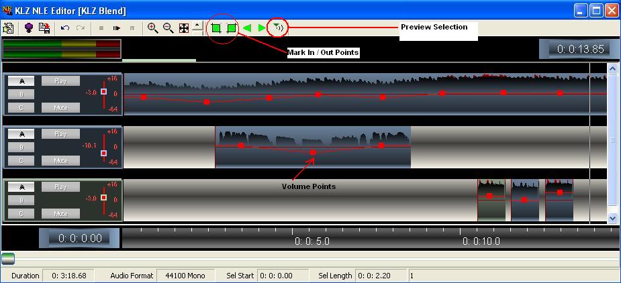Click the first track volume fader at -3.0
The height and width of the screenshot is (283, 621).
104,92
